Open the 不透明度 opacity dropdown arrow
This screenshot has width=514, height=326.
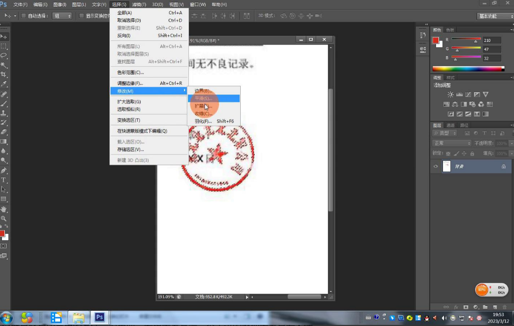click(x=511, y=143)
